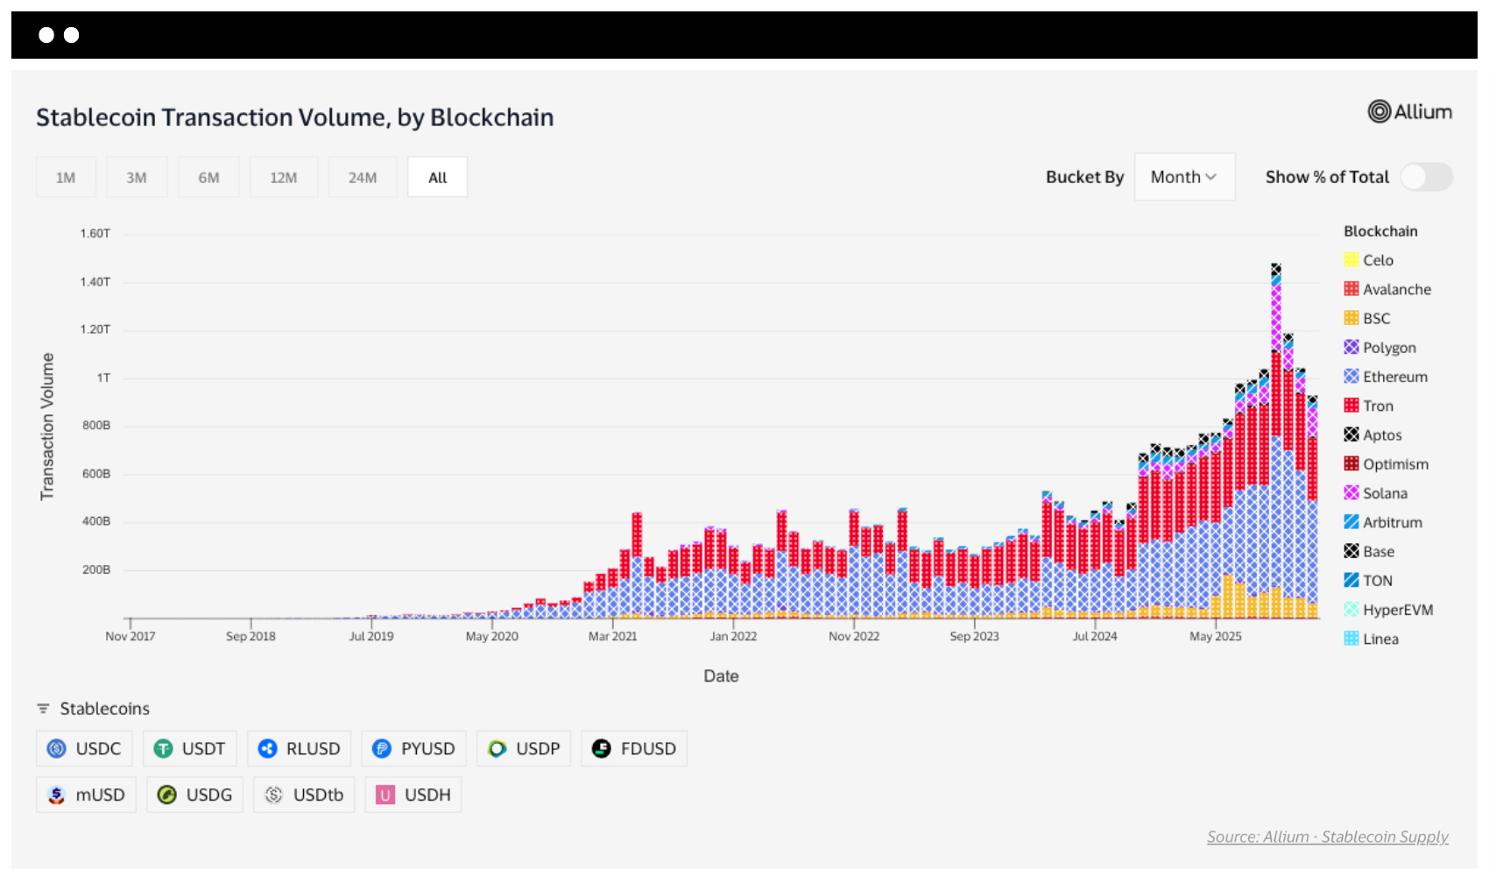This screenshot has width=1489, height=876.
Task: Filter by the RLUSD stablecoin chip
Action: [299, 748]
